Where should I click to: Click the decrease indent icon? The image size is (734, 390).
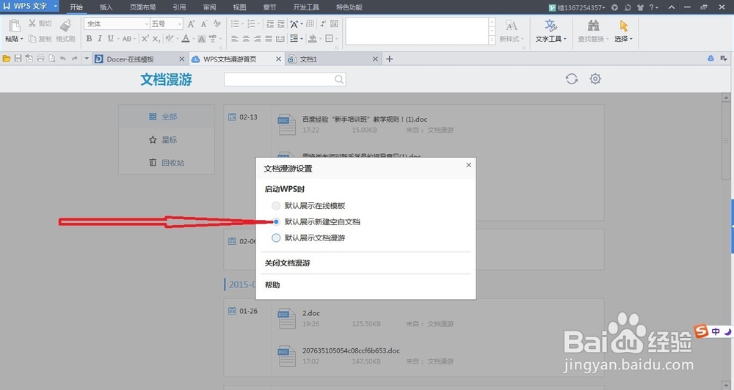[270, 24]
